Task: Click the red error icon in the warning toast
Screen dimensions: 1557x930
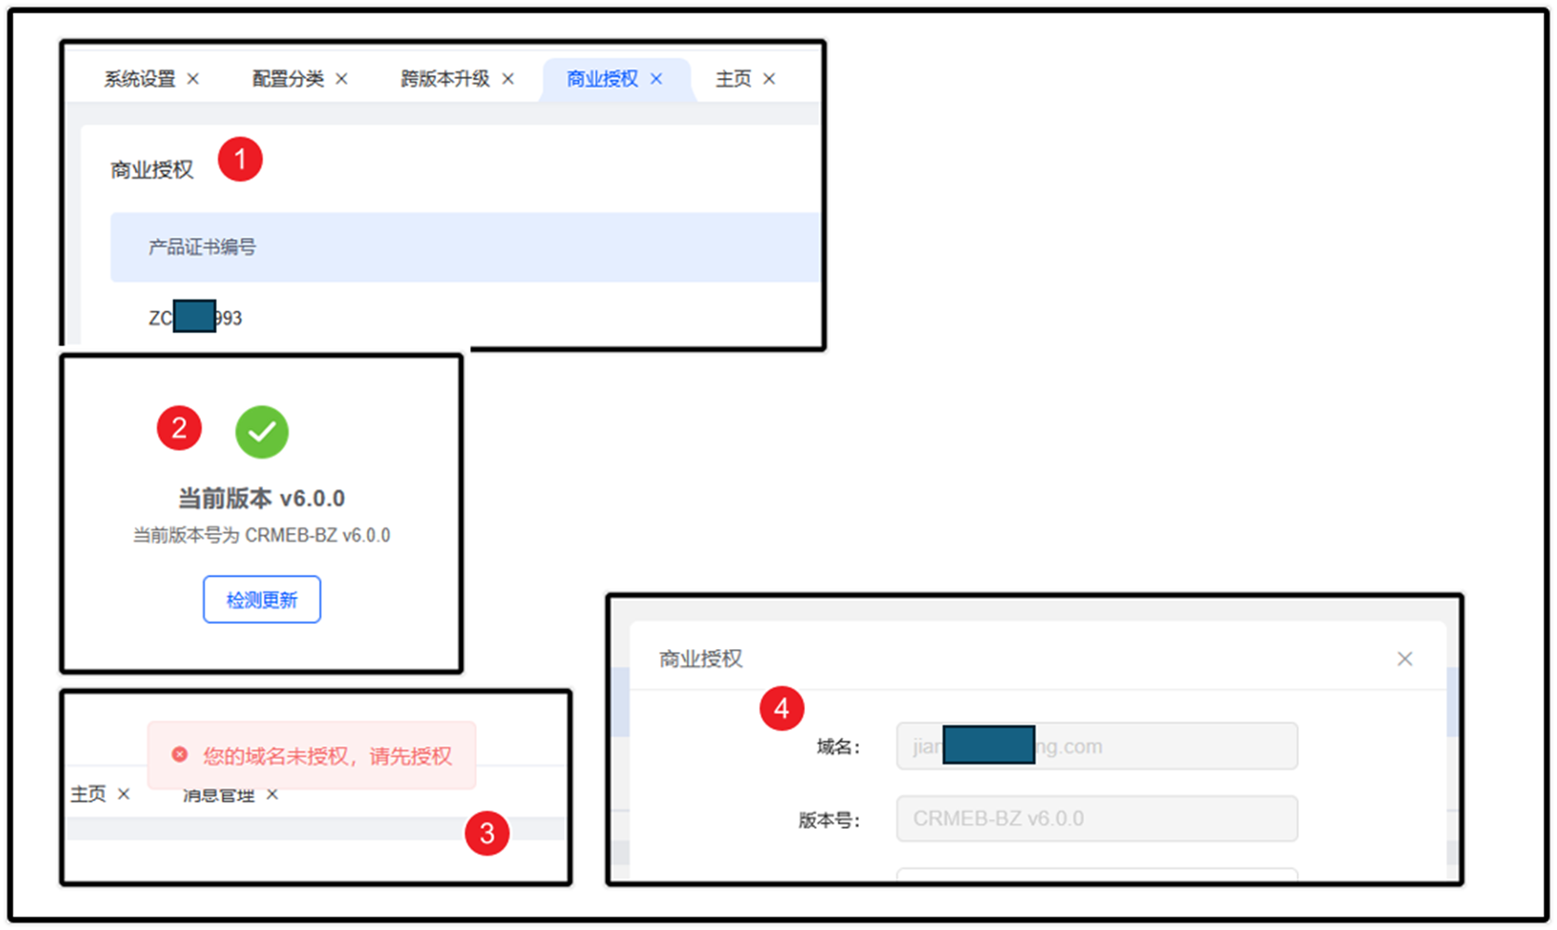Action: pos(180,754)
